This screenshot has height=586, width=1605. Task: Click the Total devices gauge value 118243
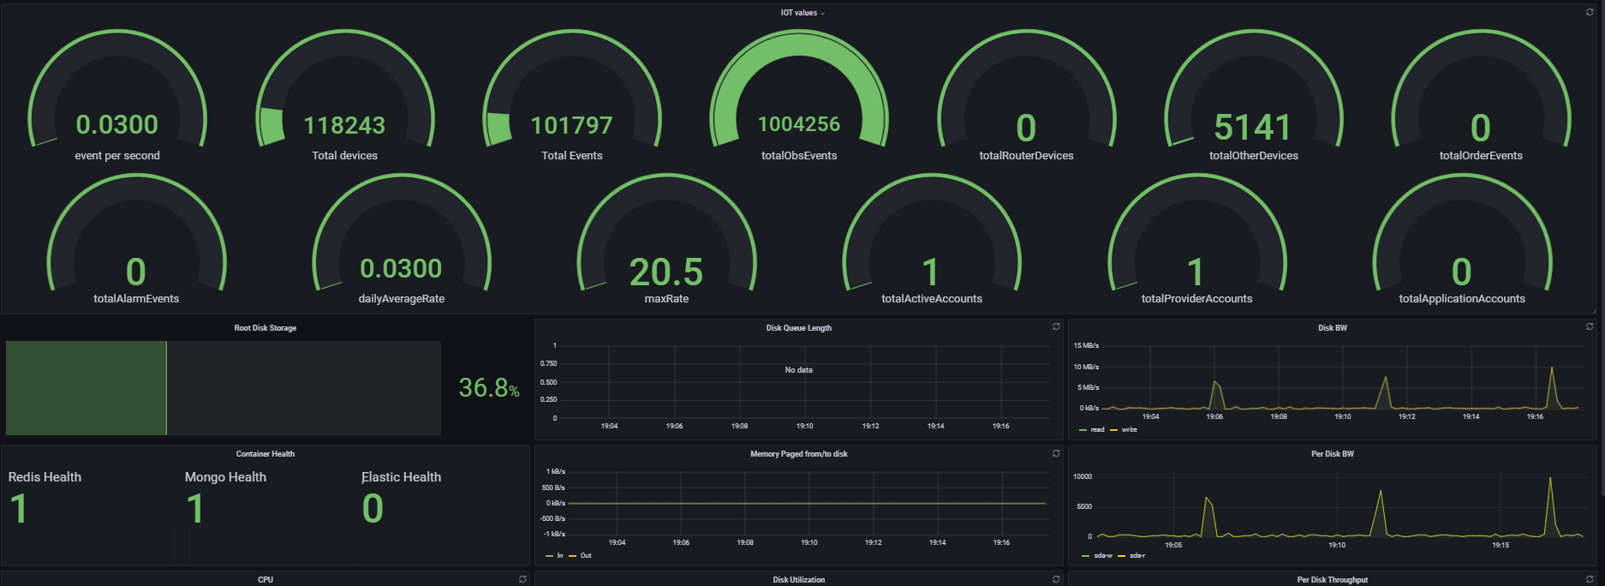[345, 125]
